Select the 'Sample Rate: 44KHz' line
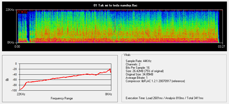 [x=138, y=60]
